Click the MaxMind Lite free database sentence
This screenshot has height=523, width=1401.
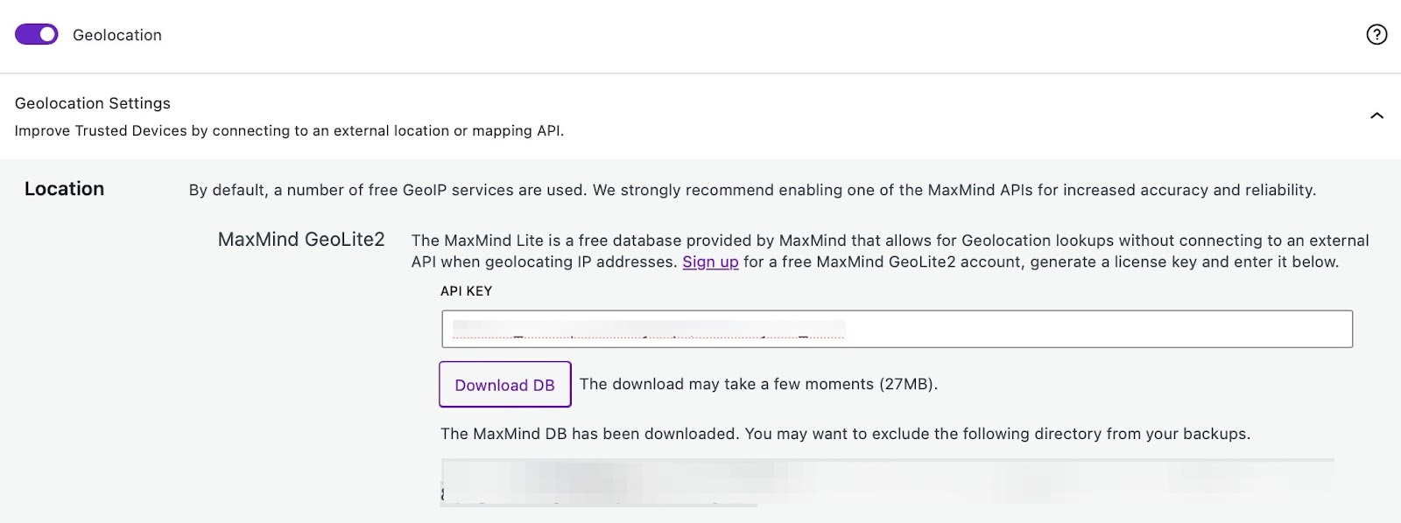tap(890, 241)
